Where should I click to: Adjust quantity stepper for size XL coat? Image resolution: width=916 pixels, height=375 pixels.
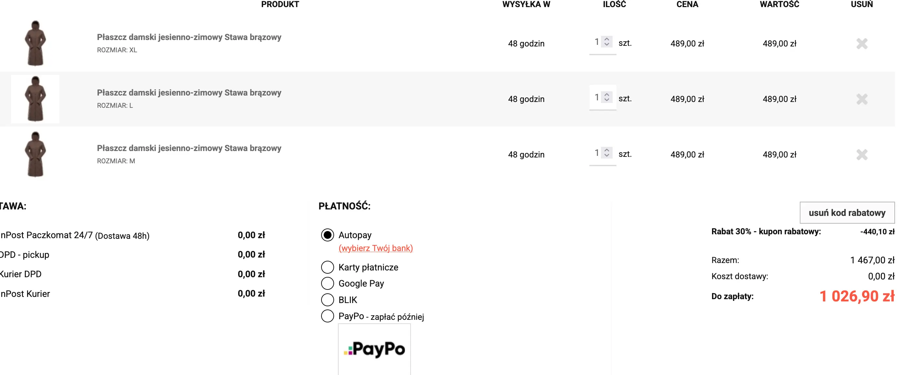(607, 42)
